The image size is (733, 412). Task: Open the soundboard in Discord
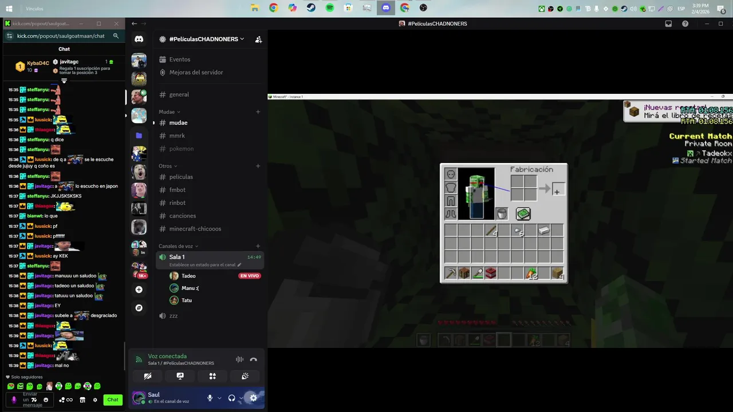tap(245, 376)
